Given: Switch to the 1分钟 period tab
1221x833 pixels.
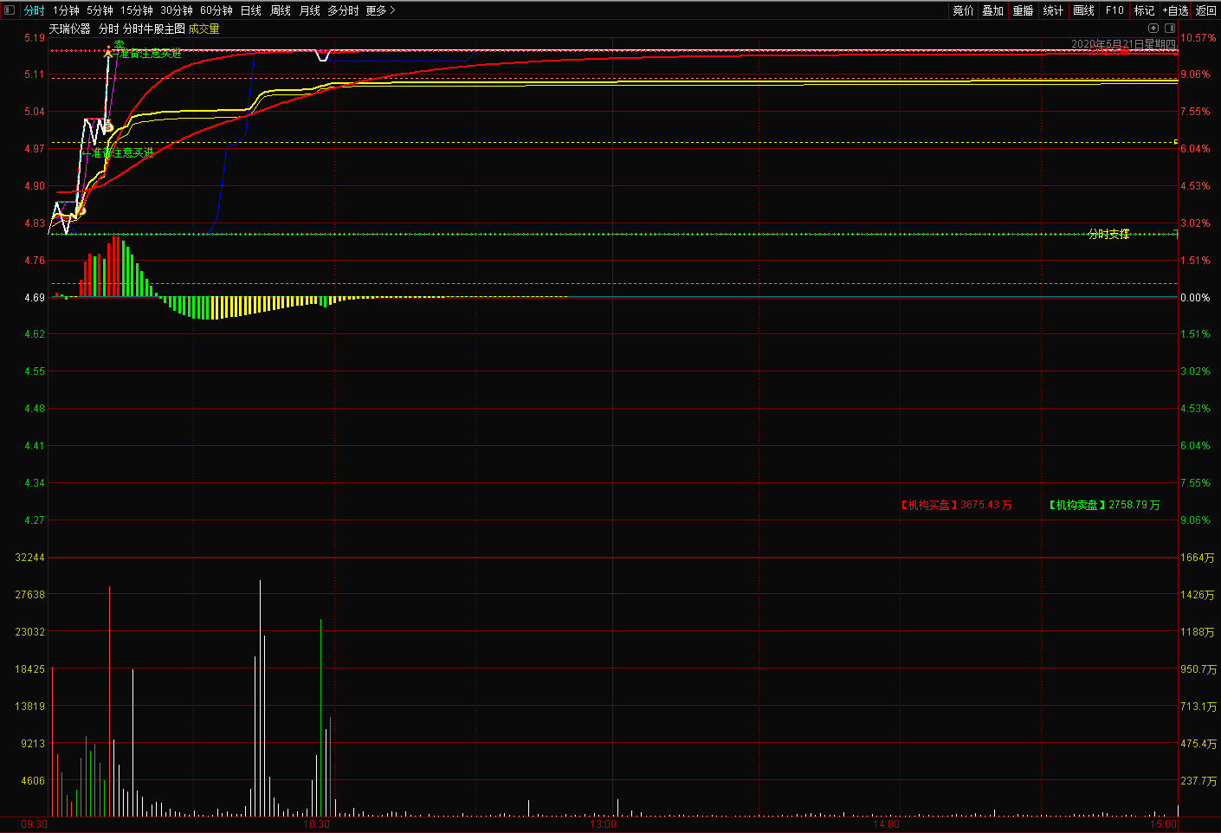Looking at the screenshot, I should pyautogui.click(x=66, y=10).
